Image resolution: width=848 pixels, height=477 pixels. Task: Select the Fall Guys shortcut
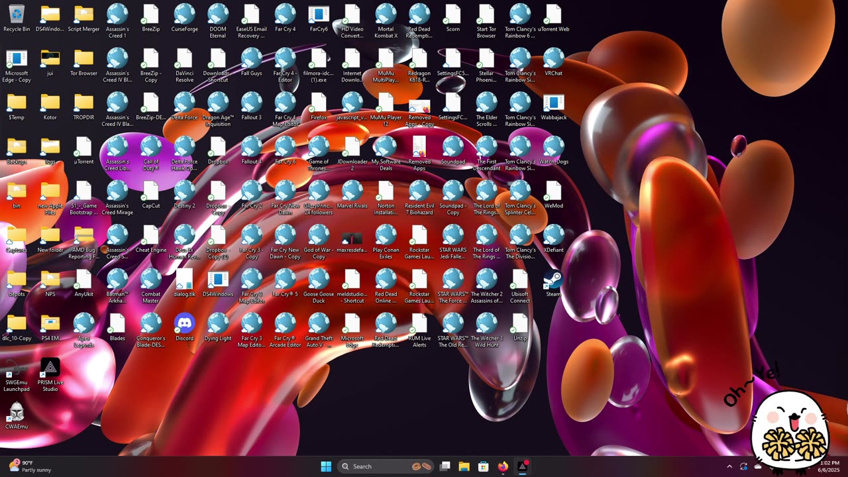point(252,63)
